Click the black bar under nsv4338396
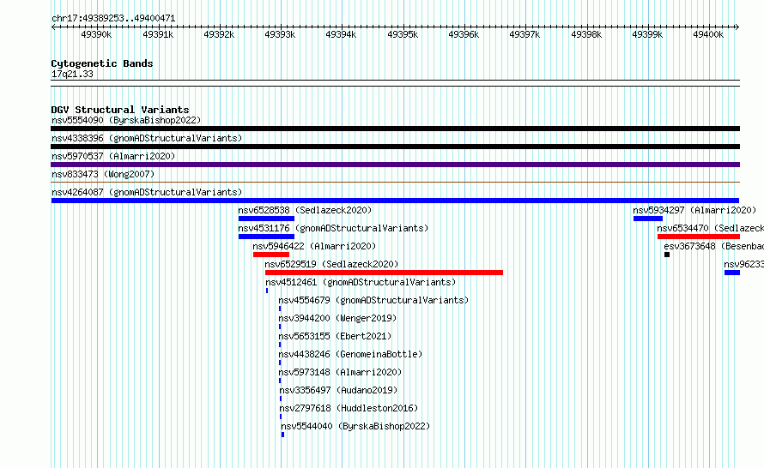 tap(395, 147)
